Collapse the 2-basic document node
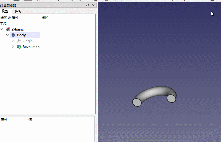Viewport: 221px width, 142px height. click(2, 29)
